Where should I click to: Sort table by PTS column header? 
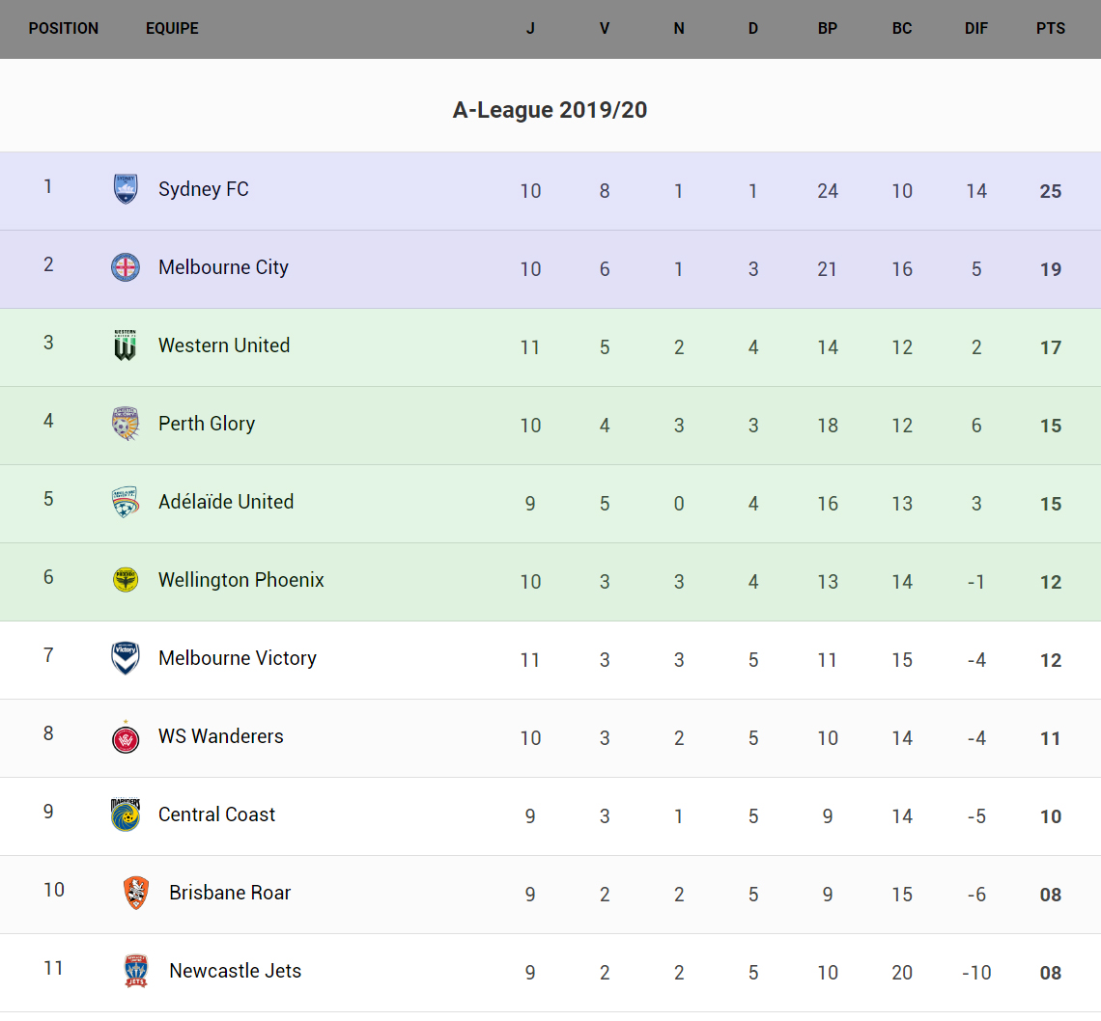(x=1051, y=29)
